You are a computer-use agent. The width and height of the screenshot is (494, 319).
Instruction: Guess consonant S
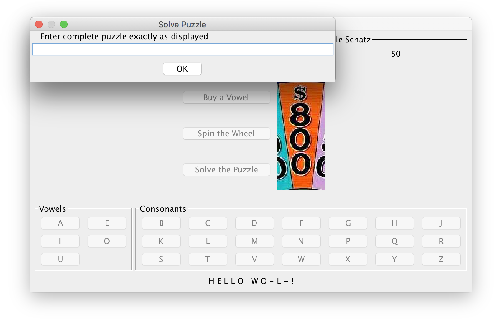coord(161,259)
